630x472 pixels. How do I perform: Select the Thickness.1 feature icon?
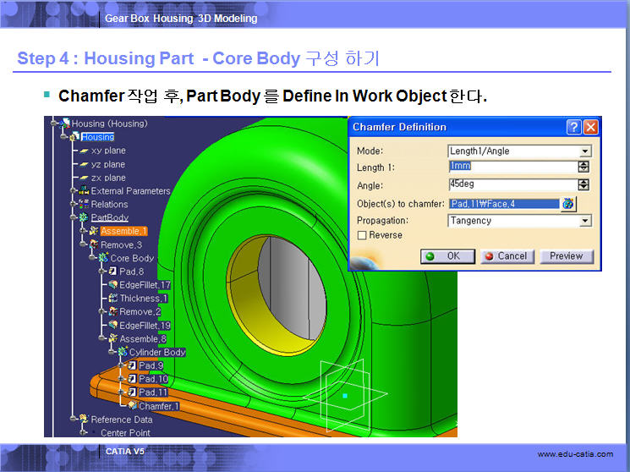[x=112, y=299]
